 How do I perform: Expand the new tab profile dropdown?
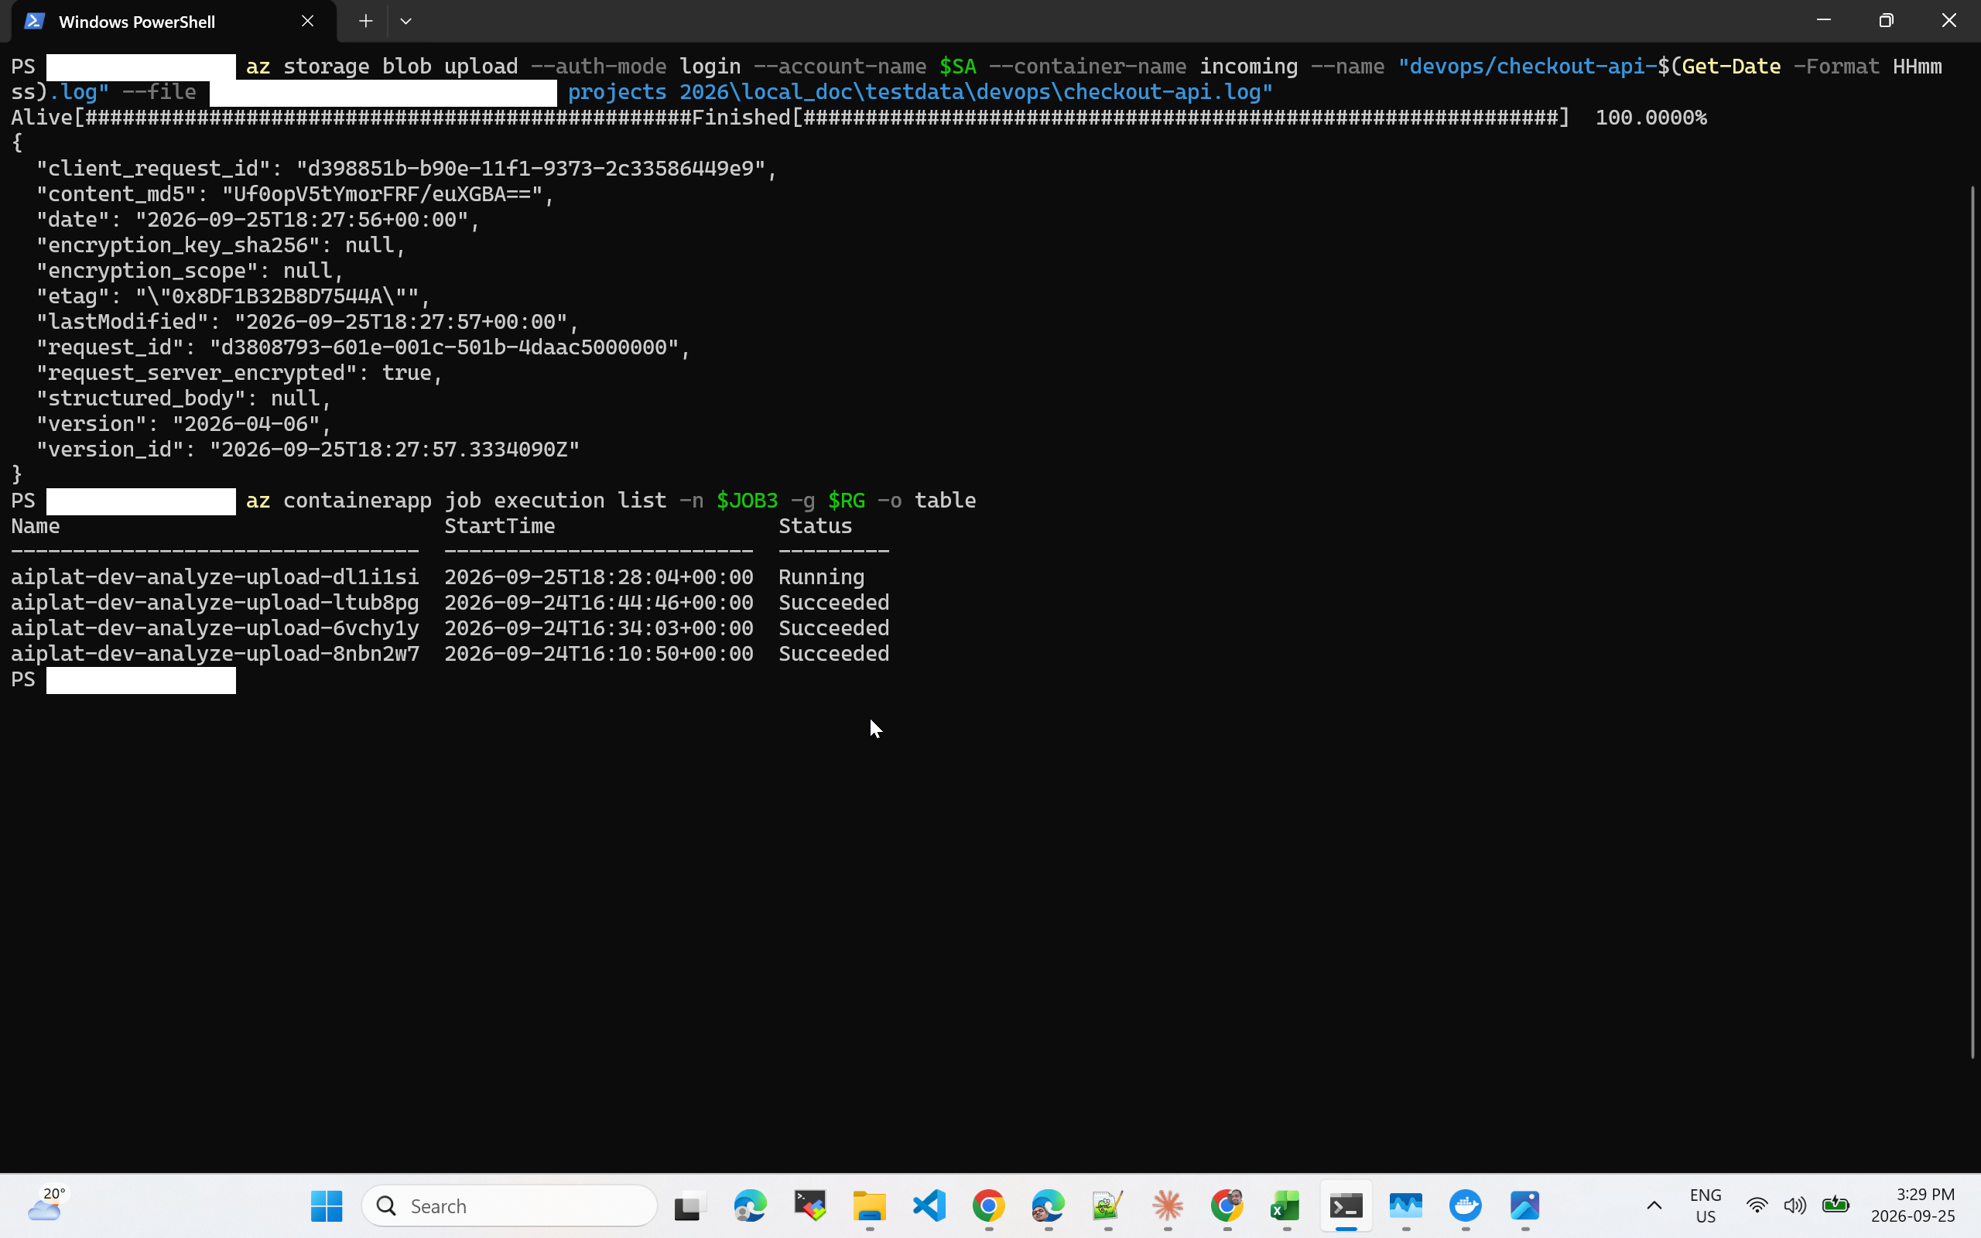pyautogui.click(x=406, y=22)
